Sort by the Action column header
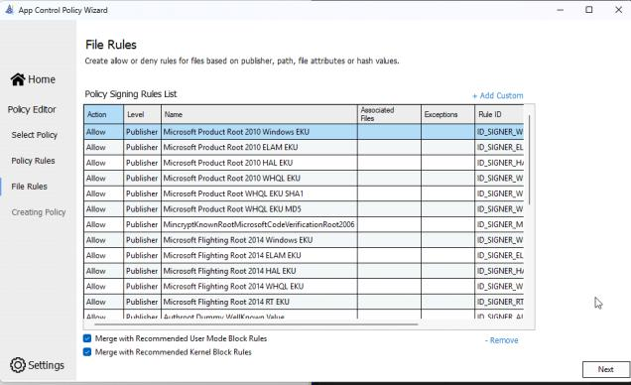 tap(103, 114)
